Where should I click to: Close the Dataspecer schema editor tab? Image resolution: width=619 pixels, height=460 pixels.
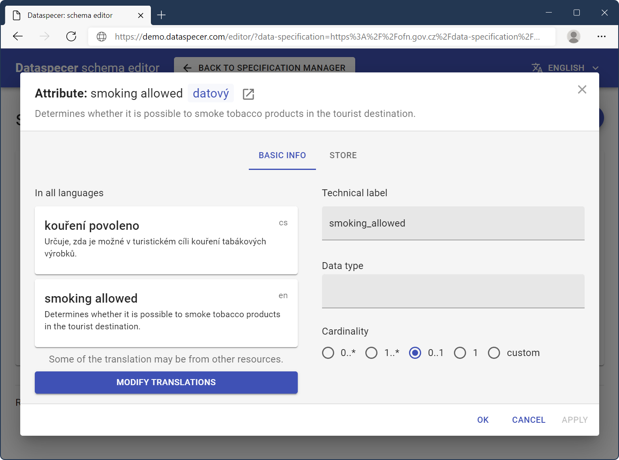pos(140,15)
